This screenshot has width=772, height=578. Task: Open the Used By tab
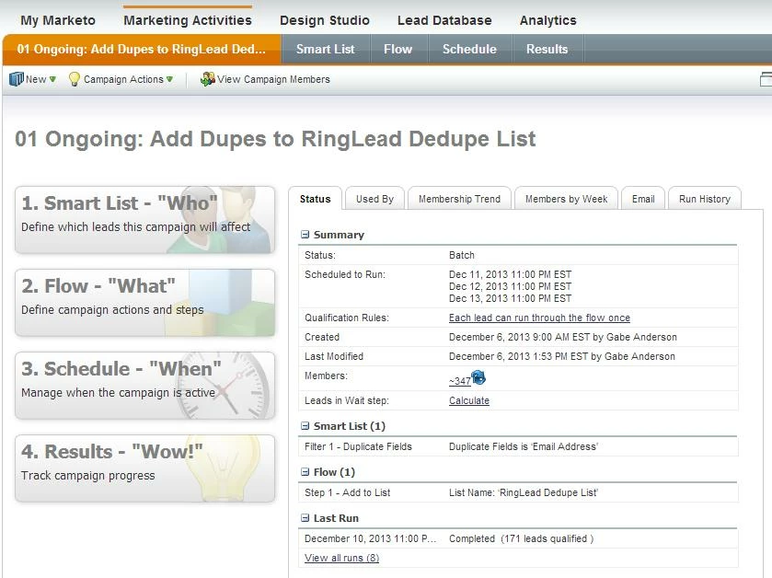374,199
